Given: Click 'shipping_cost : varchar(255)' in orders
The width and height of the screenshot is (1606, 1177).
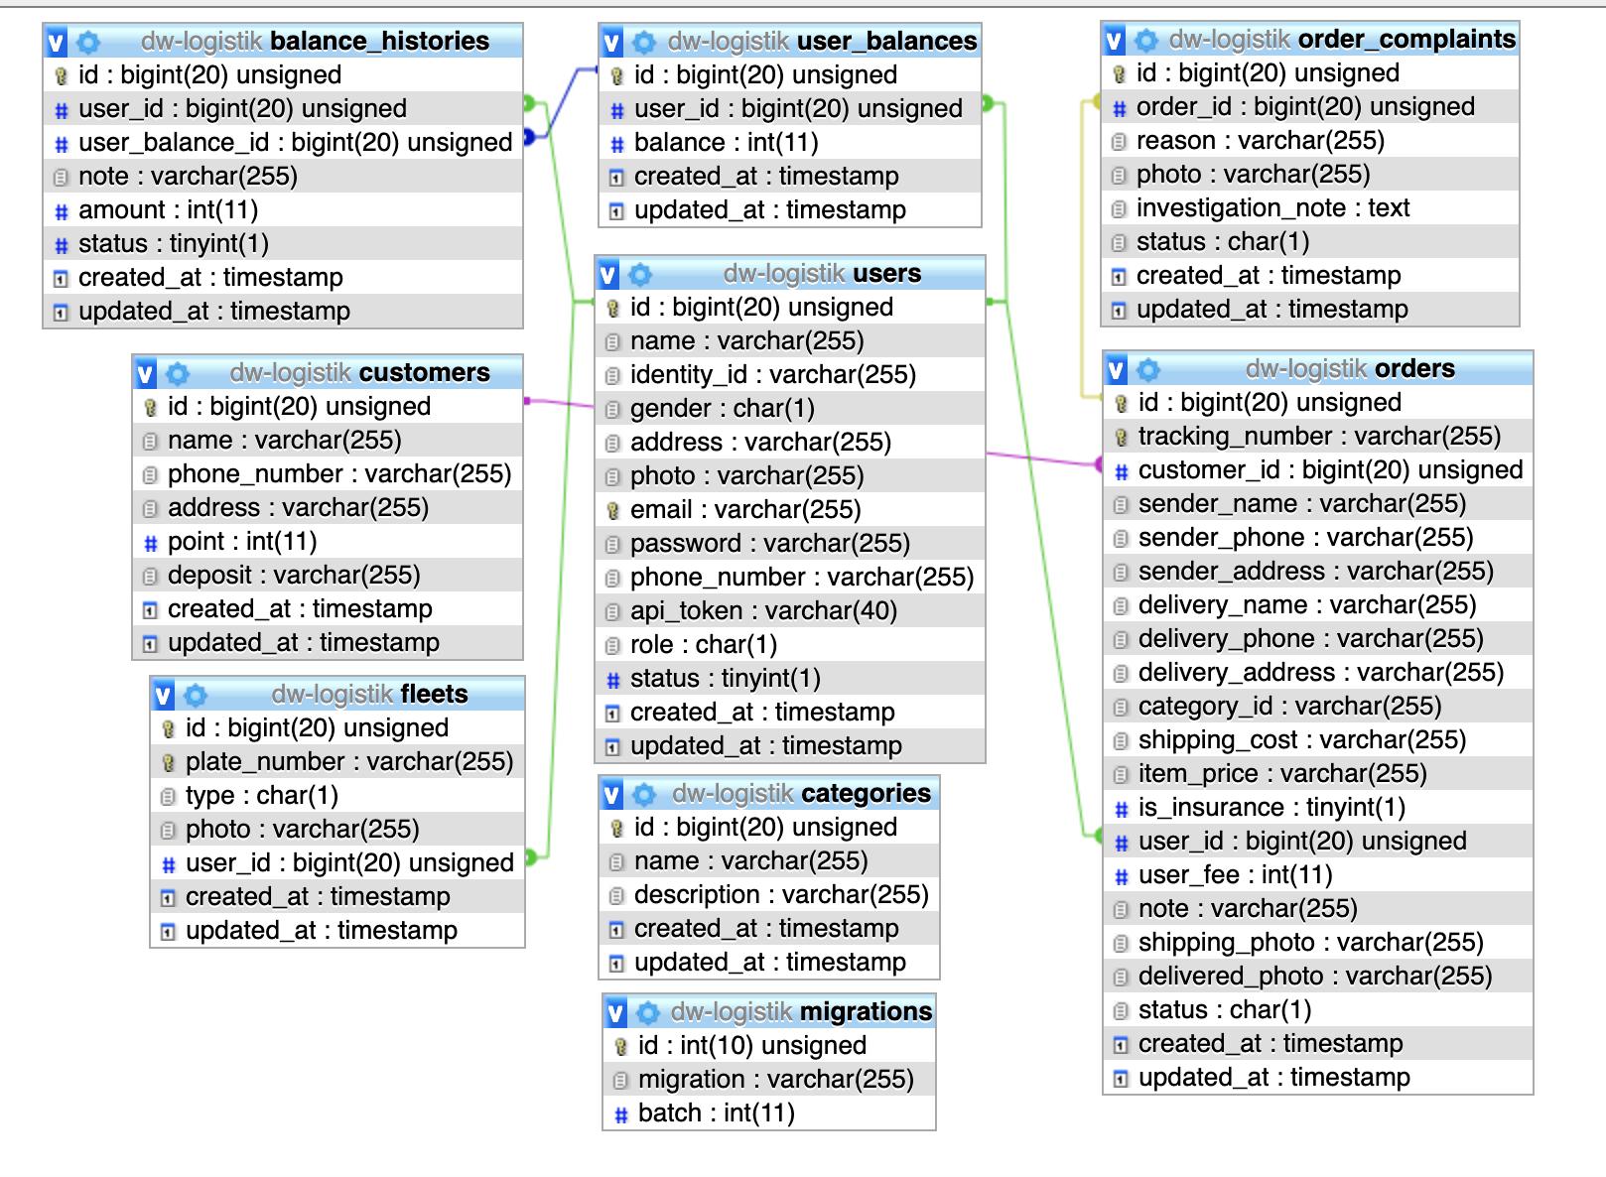Looking at the screenshot, I should click(1302, 740).
